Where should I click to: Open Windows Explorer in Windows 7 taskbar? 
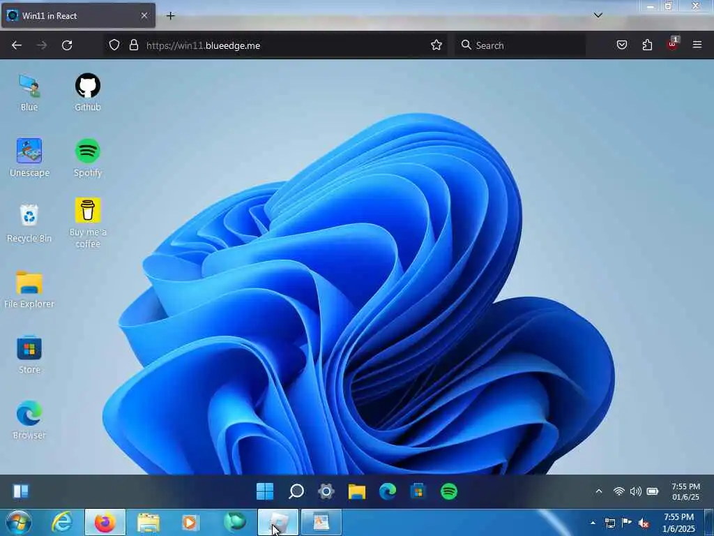[148, 522]
